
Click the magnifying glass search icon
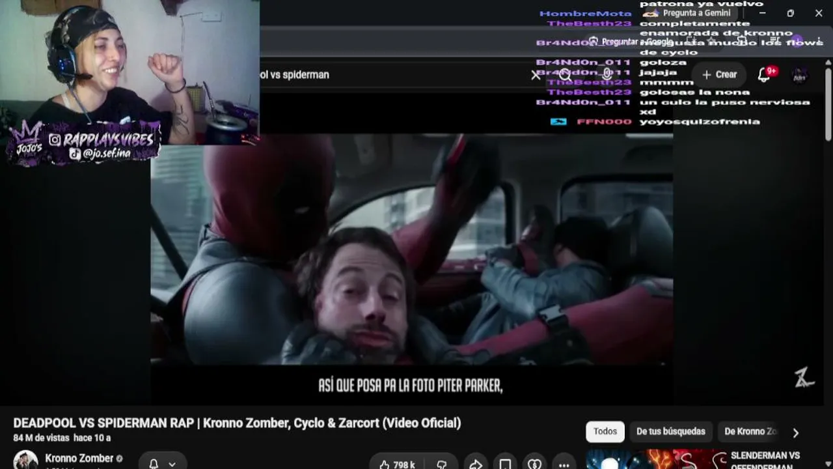565,75
